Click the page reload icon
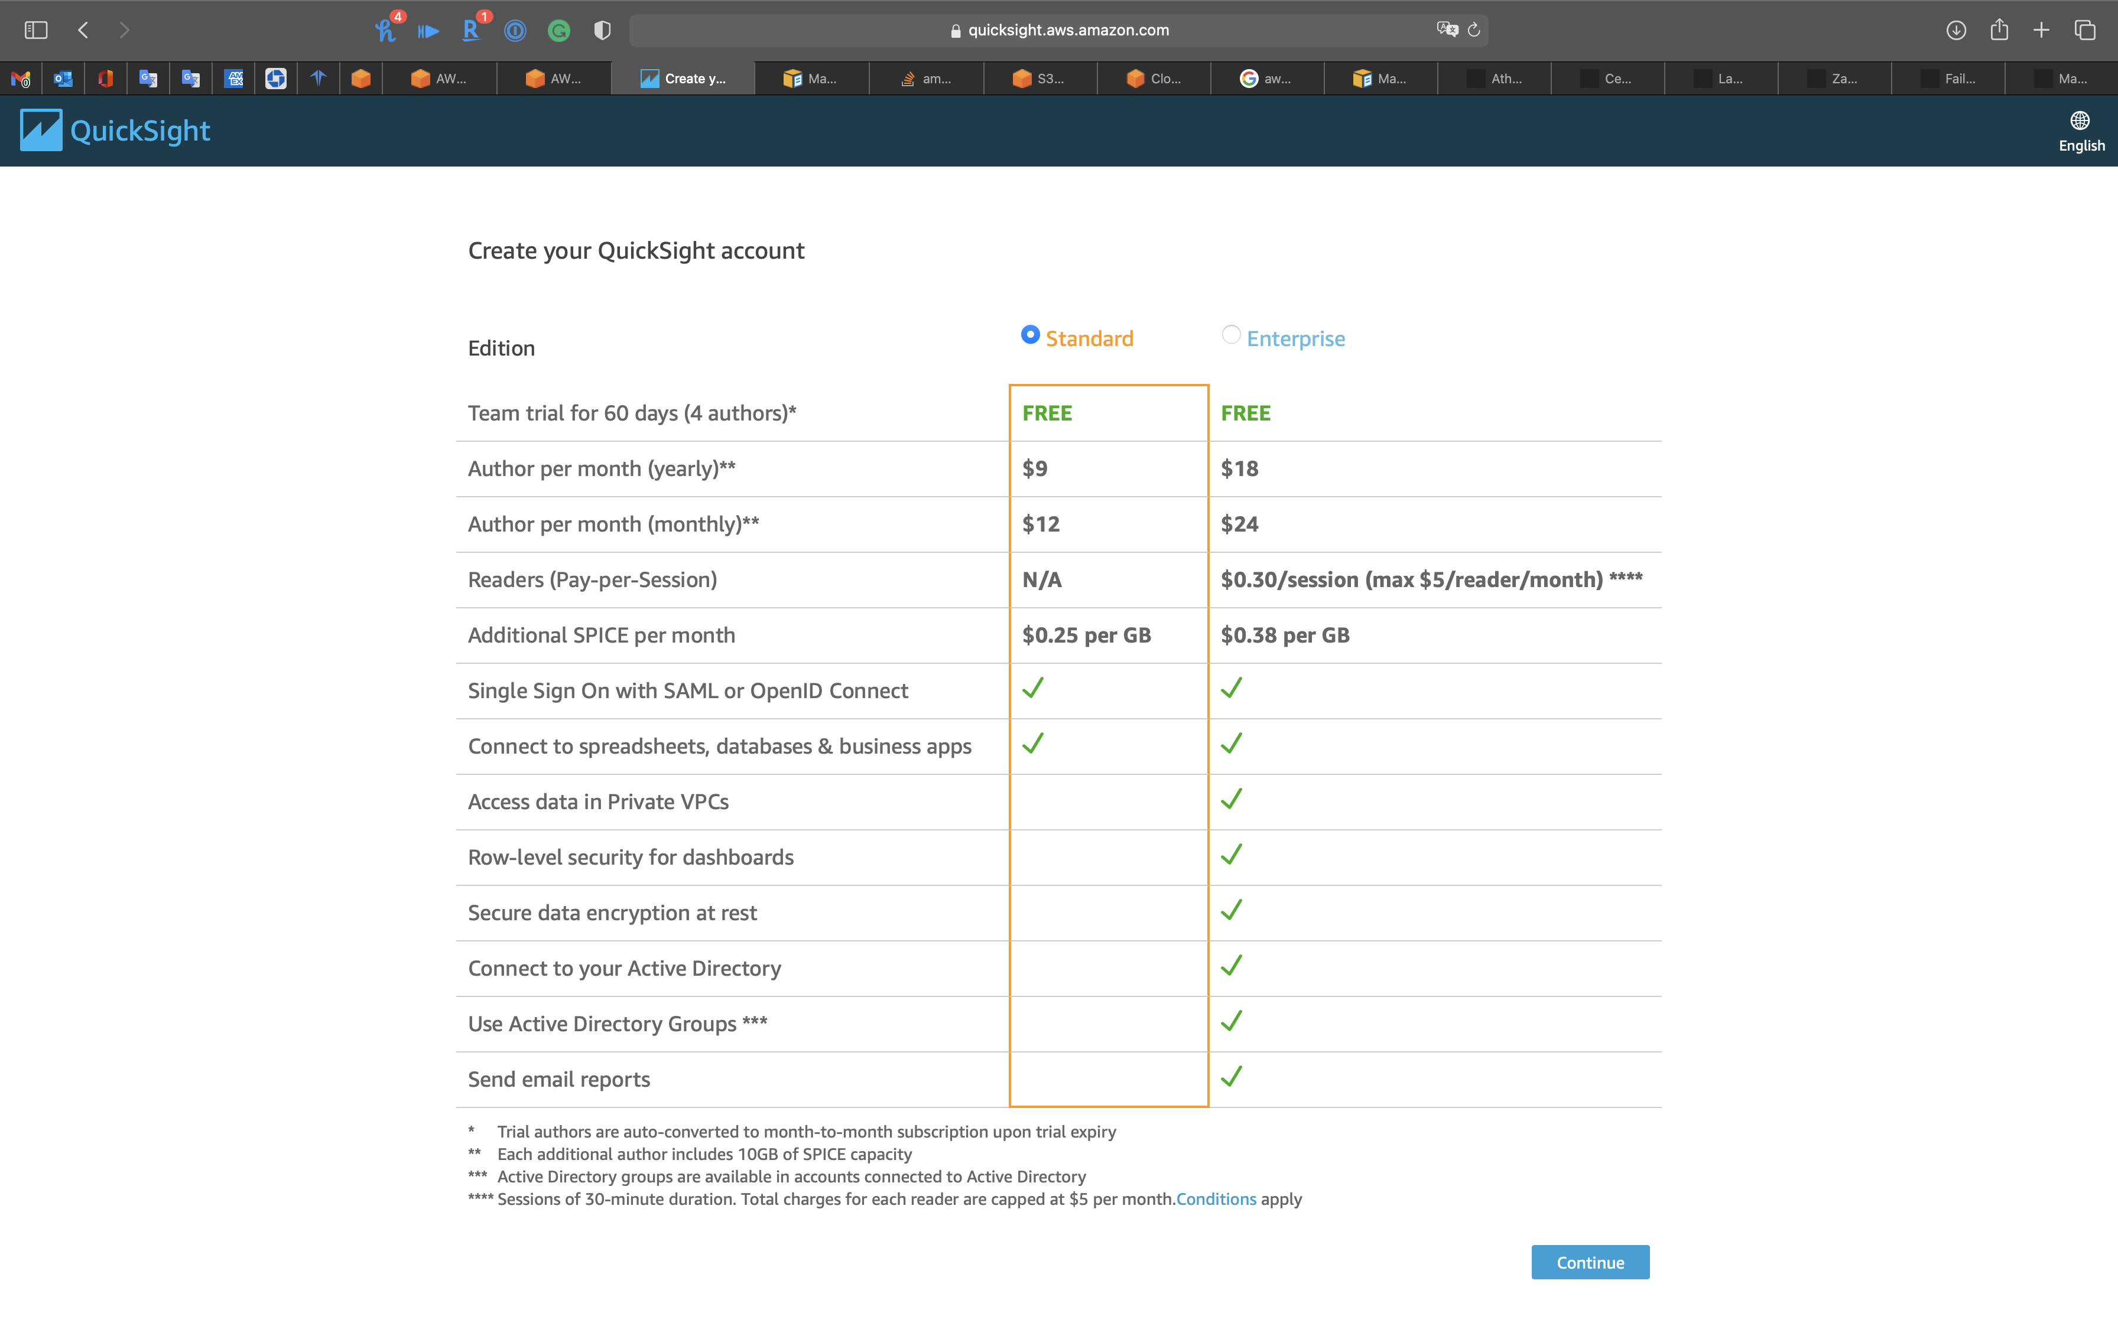This screenshot has width=2118, height=1323. [1474, 31]
